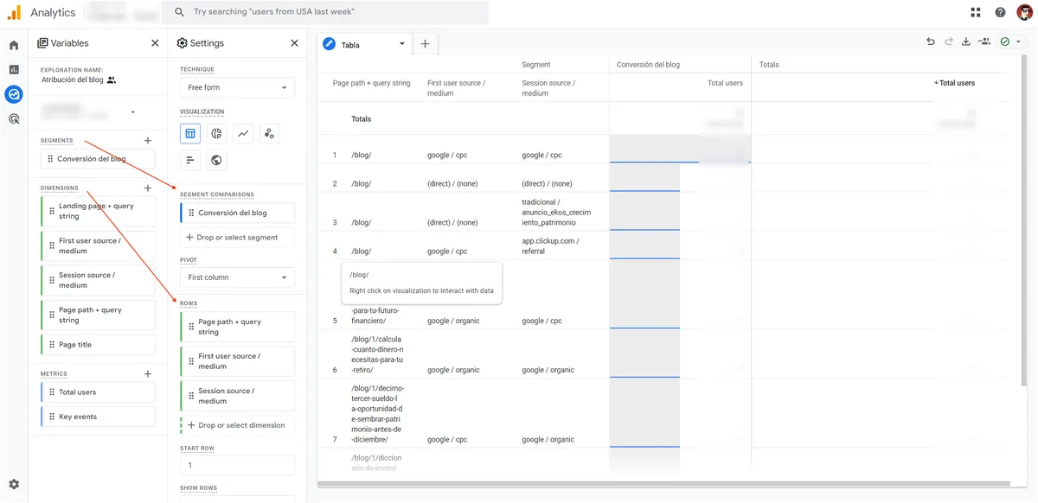Click the Start Row input field
The height and width of the screenshot is (503, 1038).
click(x=237, y=465)
